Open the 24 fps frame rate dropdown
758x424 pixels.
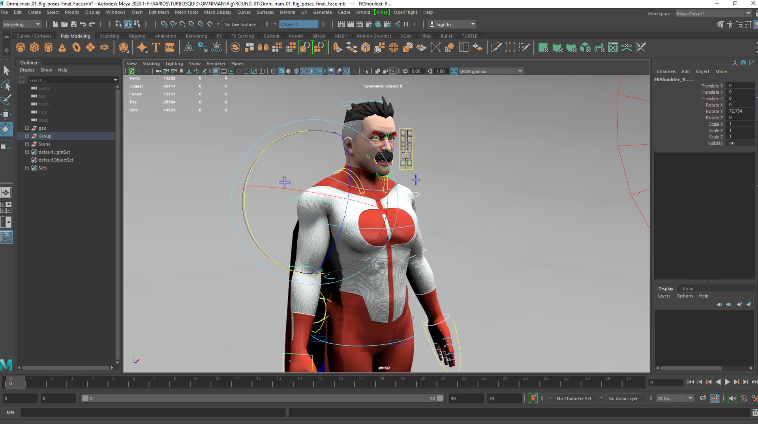[x=675, y=398]
